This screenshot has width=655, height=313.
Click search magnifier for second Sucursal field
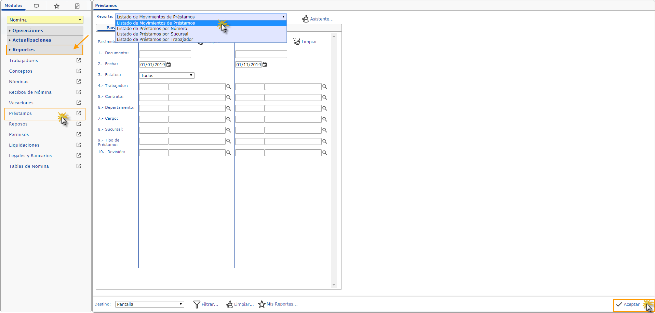click(325, 130)
